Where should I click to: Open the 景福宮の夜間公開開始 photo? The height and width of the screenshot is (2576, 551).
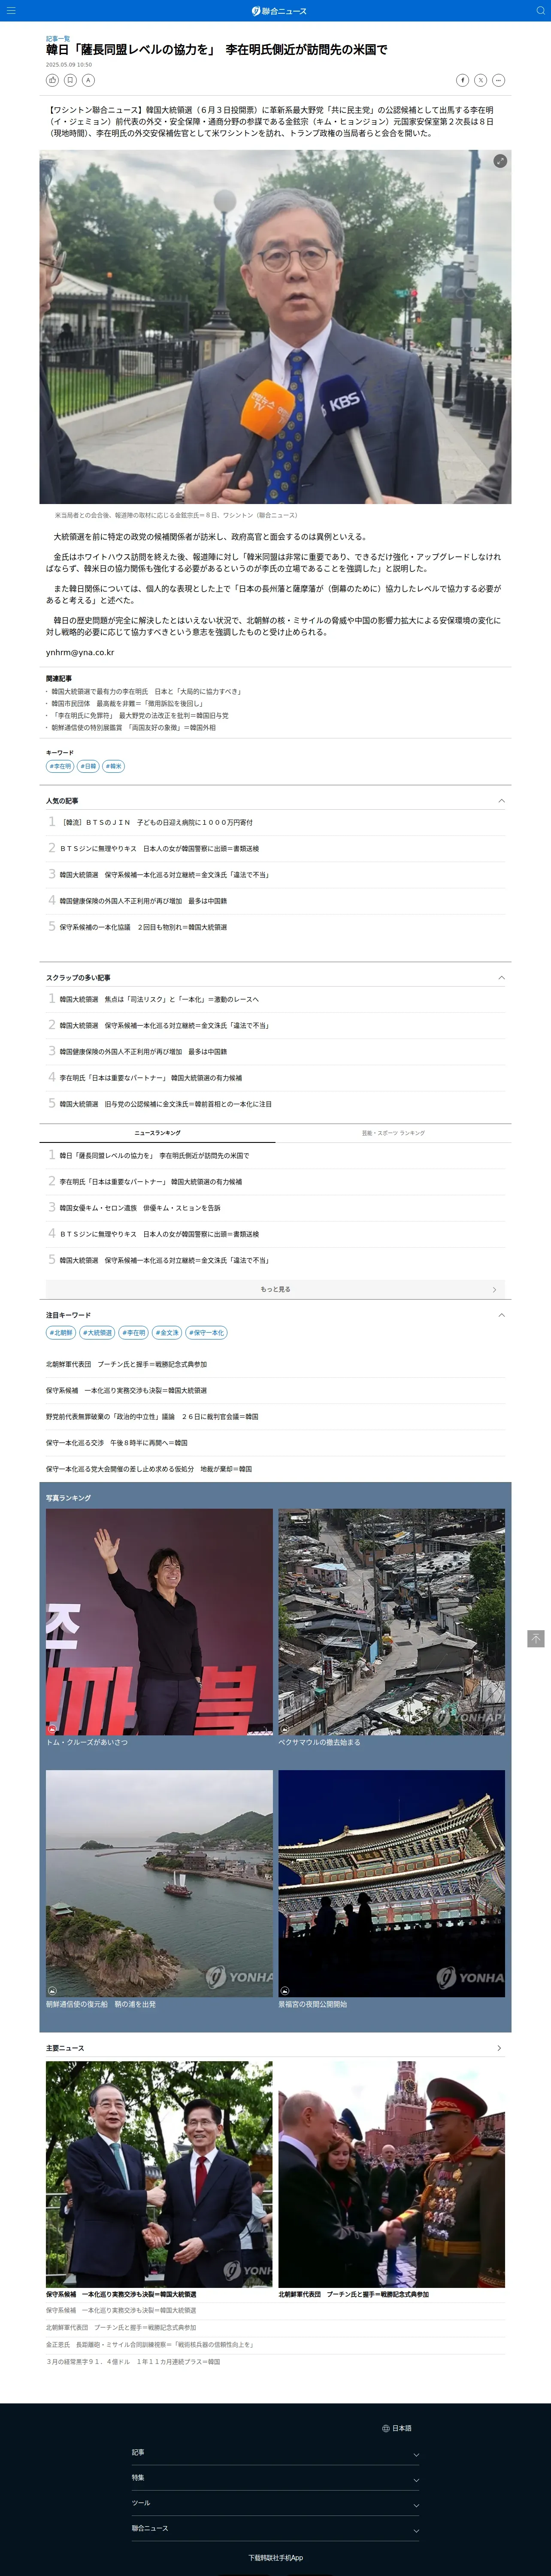pos(391,1883)
